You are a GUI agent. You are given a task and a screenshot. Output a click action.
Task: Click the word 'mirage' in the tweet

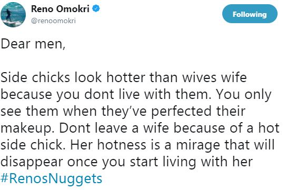tap(198, 145)
